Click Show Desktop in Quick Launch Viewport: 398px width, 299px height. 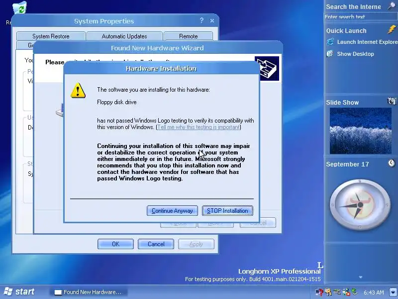(355, 54)
